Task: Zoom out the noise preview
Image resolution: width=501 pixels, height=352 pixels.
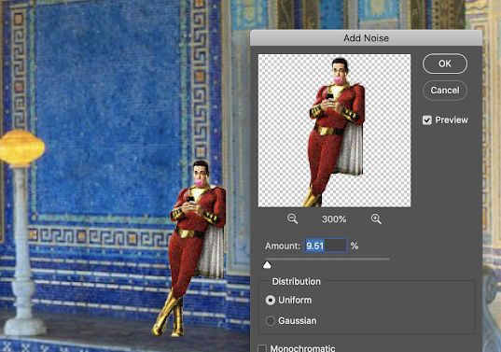Action: 292,219
